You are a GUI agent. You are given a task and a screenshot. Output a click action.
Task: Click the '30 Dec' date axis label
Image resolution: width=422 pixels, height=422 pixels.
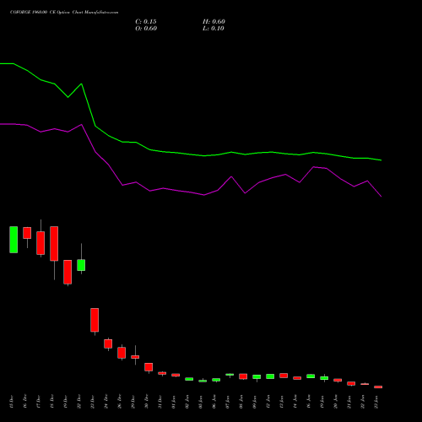coord(146,402)
